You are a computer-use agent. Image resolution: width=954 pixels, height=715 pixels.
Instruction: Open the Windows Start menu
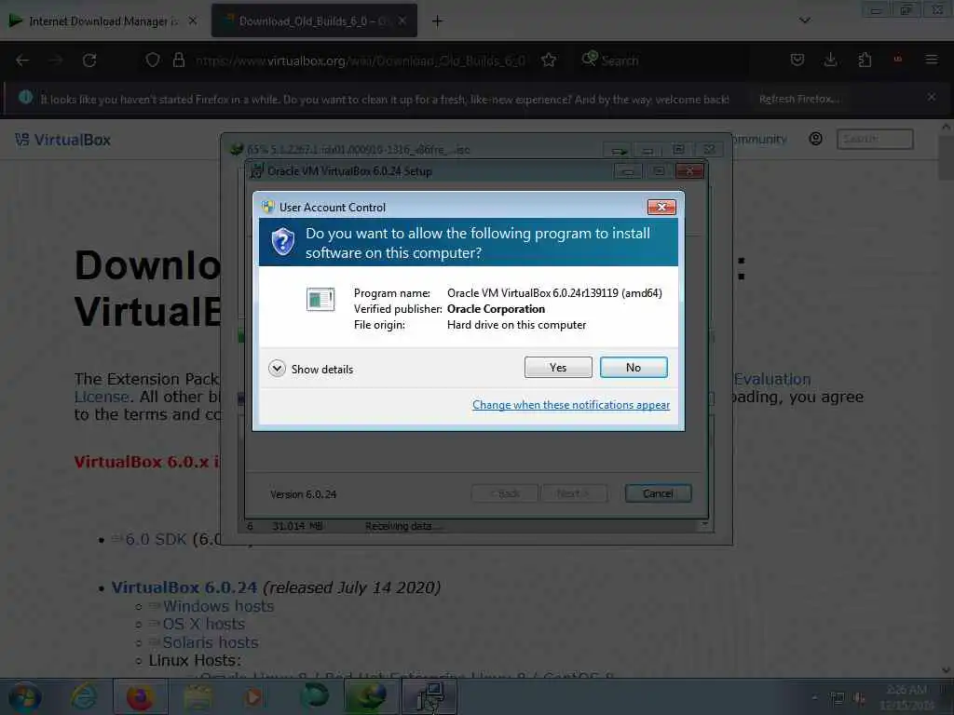click(x=24, y=696)
